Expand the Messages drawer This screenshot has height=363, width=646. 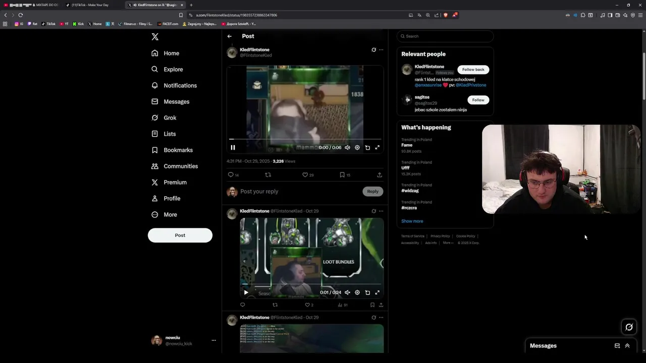click(x=627, y=346)
